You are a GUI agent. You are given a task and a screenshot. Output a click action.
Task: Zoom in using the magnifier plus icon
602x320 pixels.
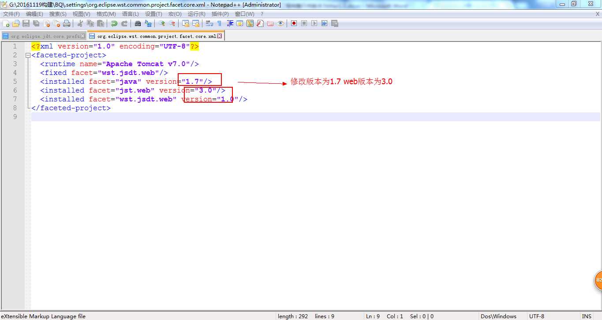click(x=161, y=23)
